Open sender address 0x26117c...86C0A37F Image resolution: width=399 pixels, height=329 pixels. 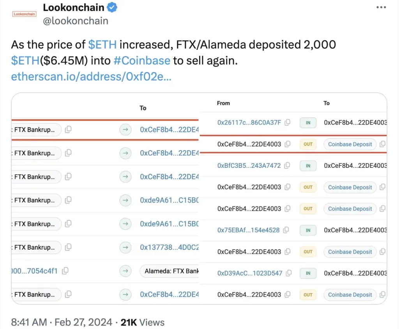point(249,123)
